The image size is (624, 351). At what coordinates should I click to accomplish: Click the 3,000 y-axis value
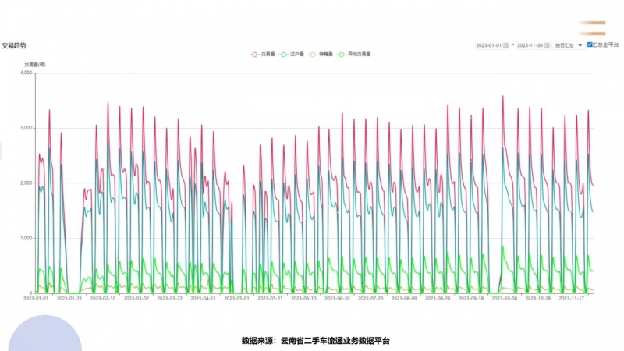(x=26, y=128)
